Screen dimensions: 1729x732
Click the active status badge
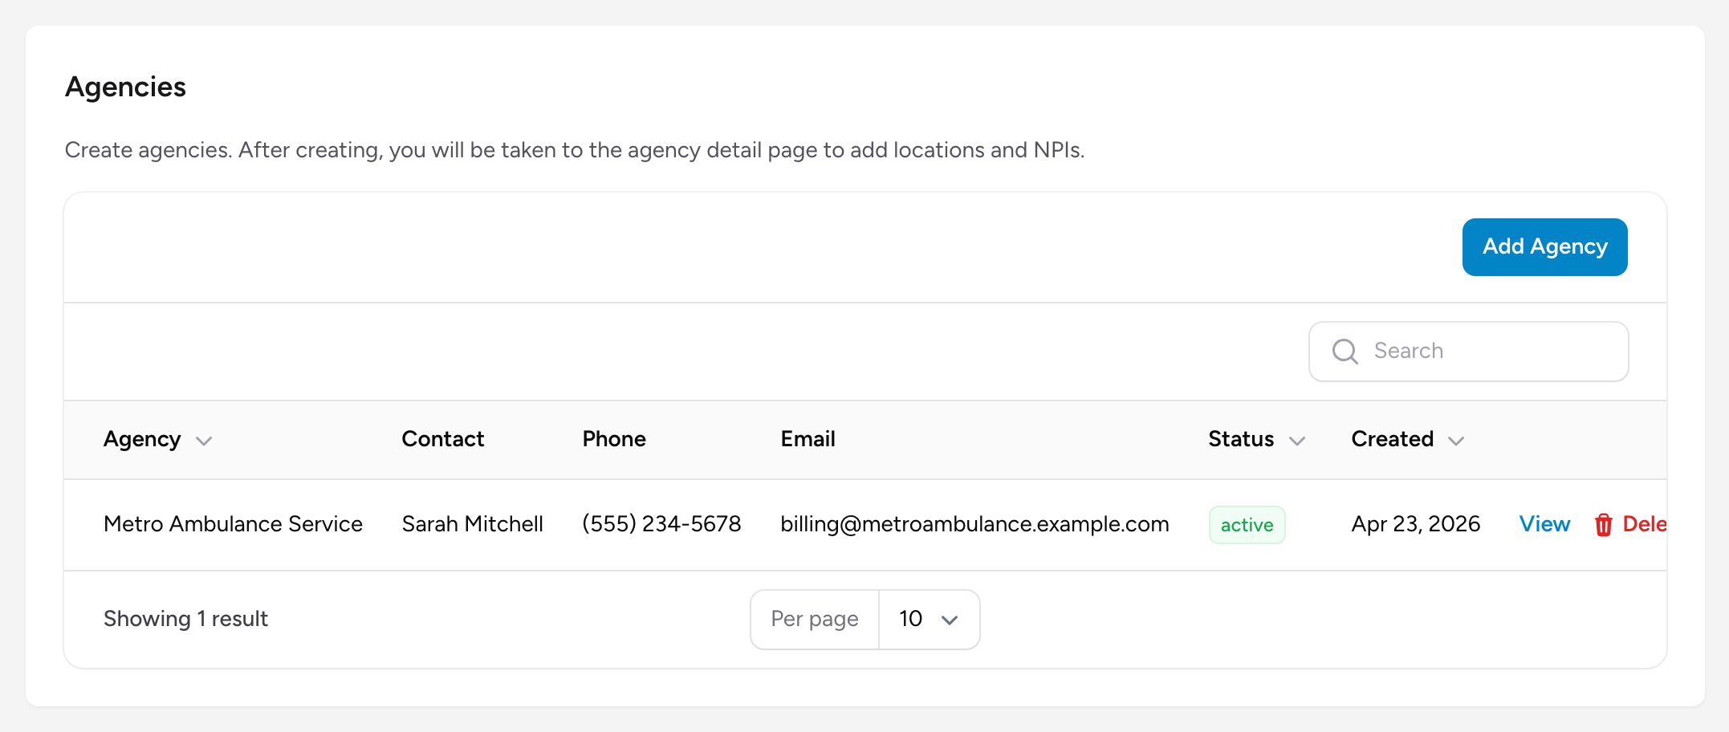pos(1247,525)
